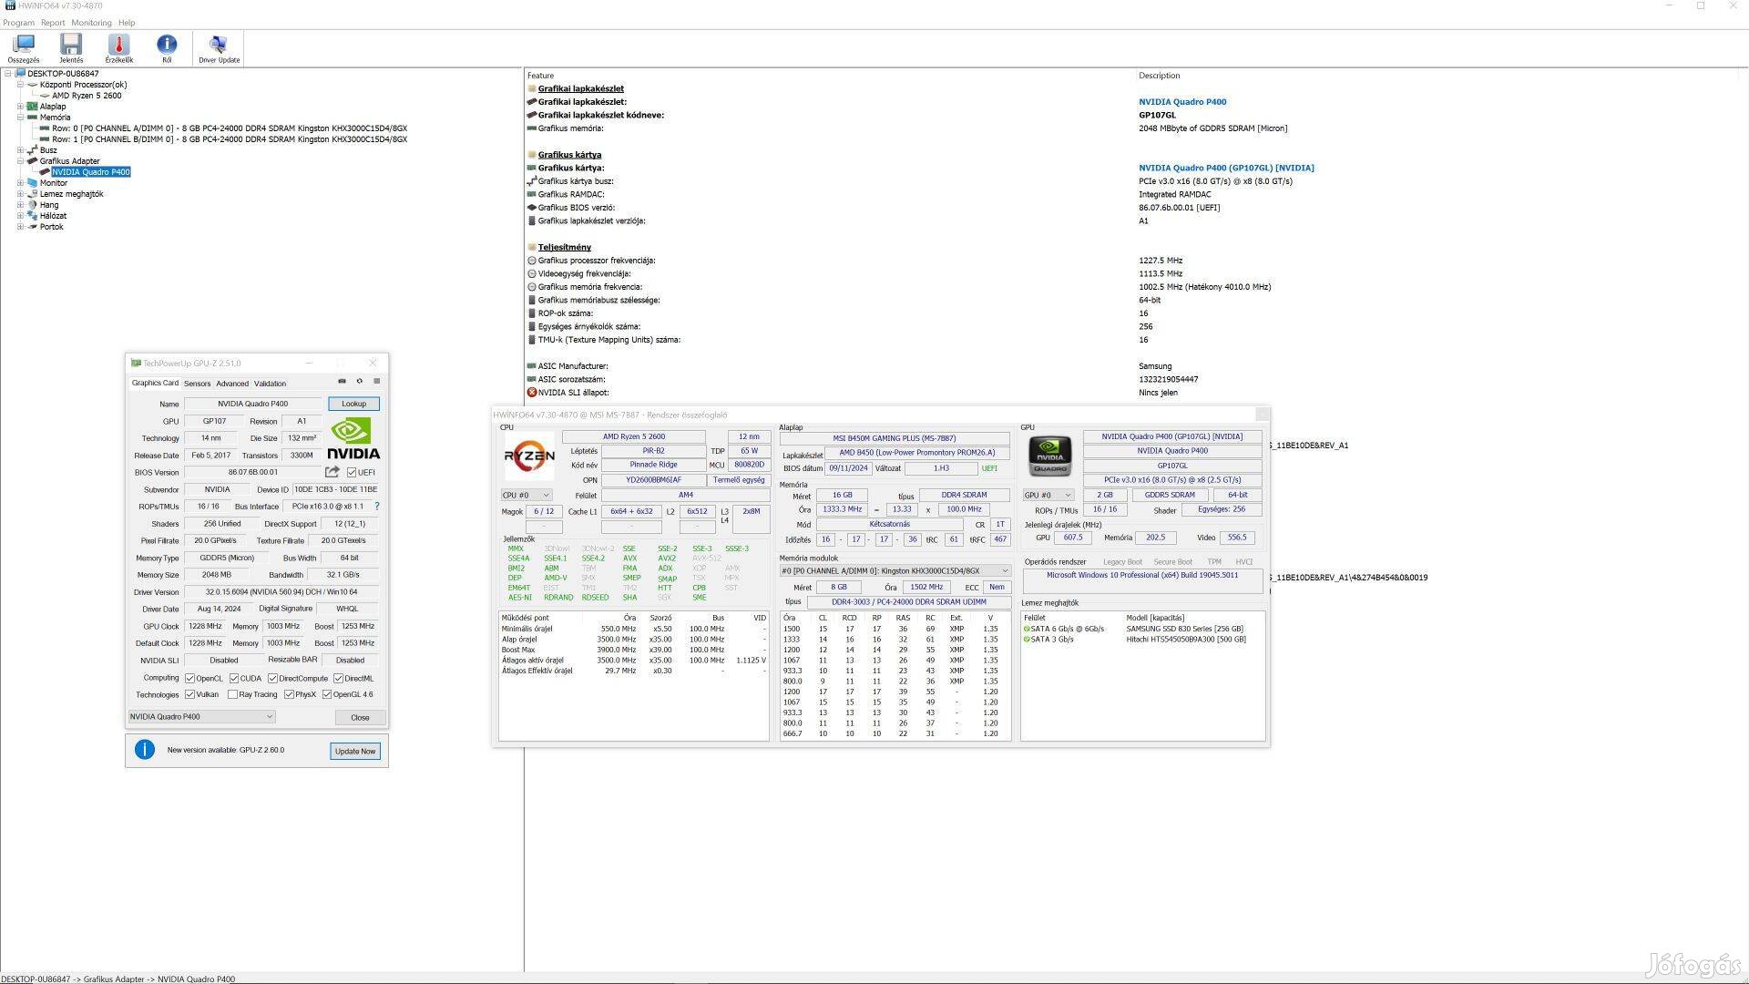1749x984 pixels.
Task: Collapse the Grafikus Adapter tree node
Action: click(20, 161)
